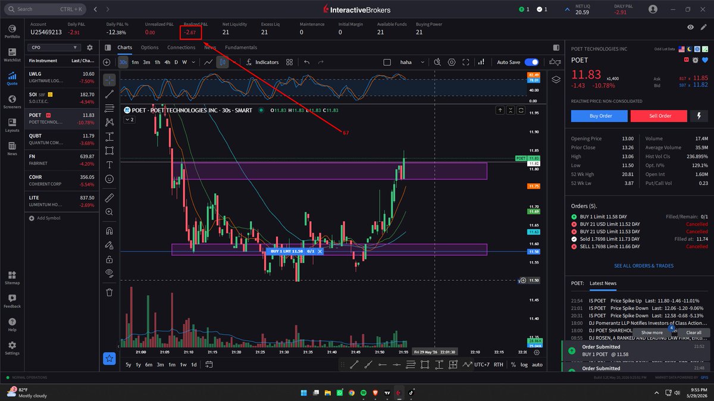714x401 pixels.
Task: Open chart settings hexagon icon
Action: click(x=452, y=62)
